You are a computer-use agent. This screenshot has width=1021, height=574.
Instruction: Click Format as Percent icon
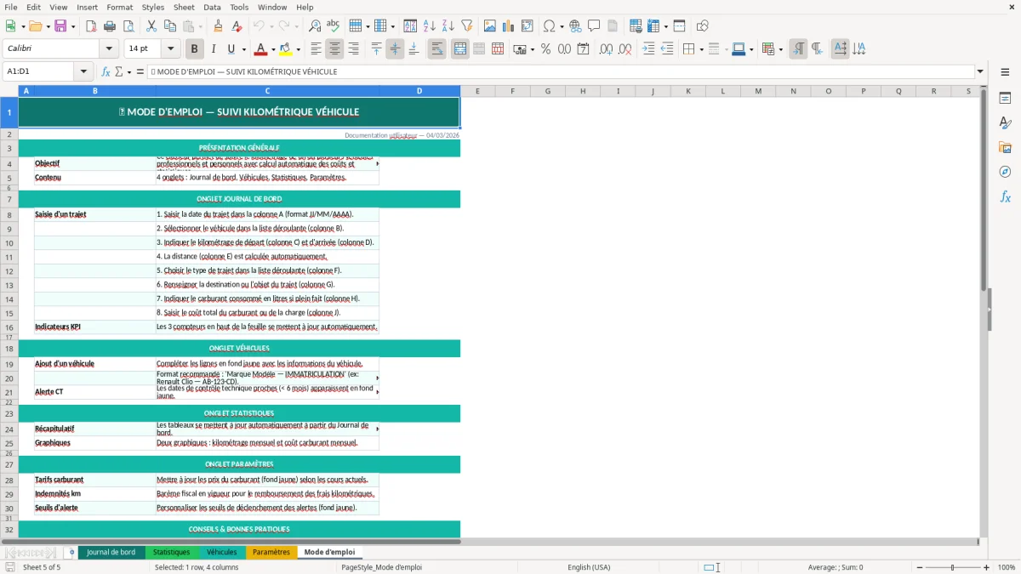click(x=545, y=49)
